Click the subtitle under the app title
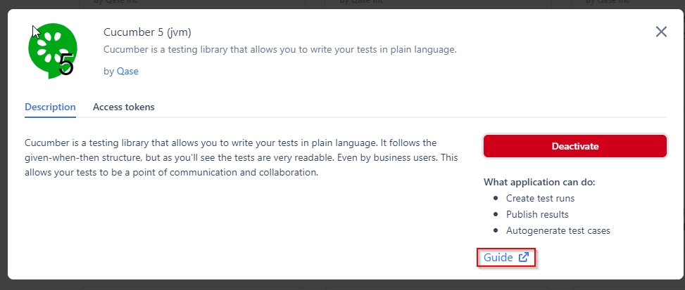Image resolution: width=685 pixels, height=290 pixels. pos(280,50)
